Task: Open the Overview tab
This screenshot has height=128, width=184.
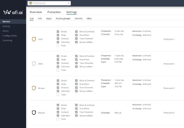Action: (x=36, y=12)
